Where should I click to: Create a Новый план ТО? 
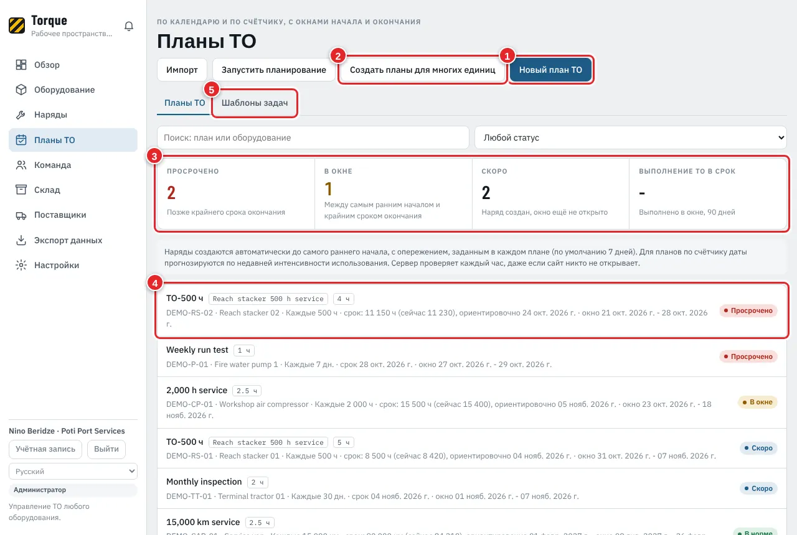pyautogui.click(x=551, y=70)
